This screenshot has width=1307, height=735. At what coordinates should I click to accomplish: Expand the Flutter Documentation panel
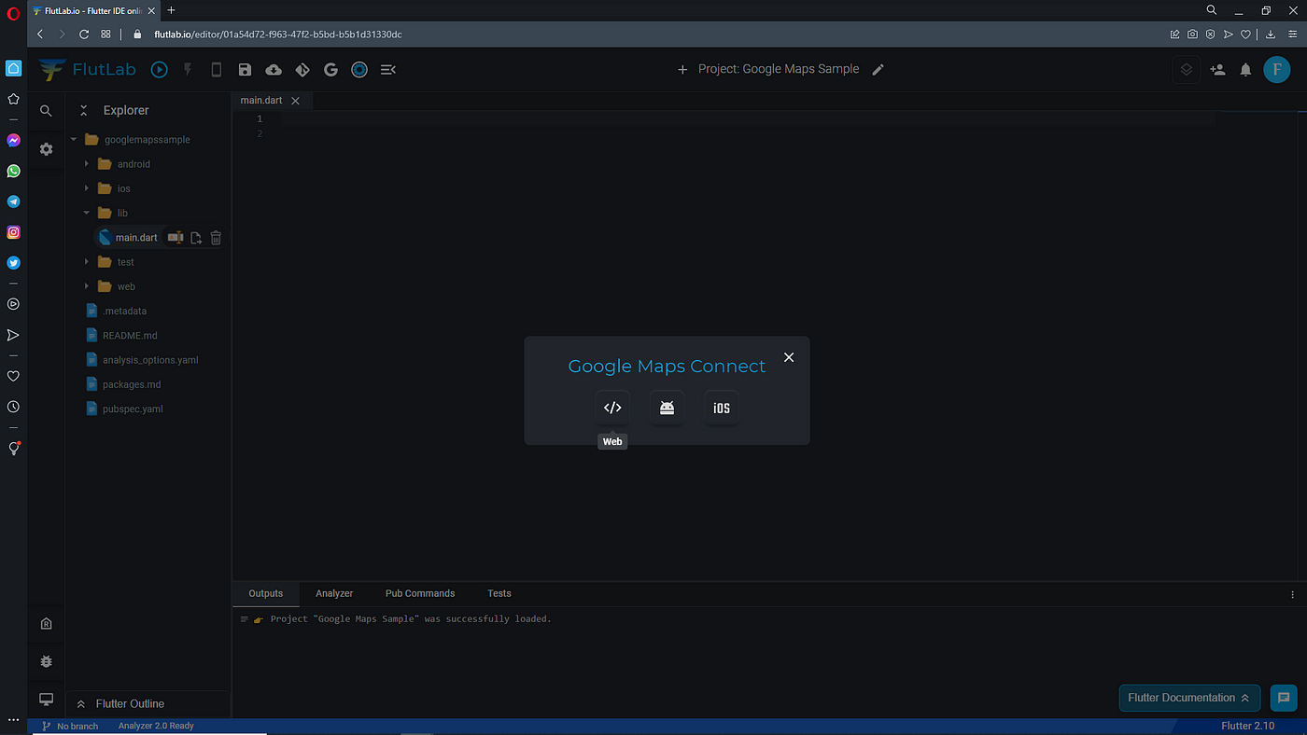1189,698
